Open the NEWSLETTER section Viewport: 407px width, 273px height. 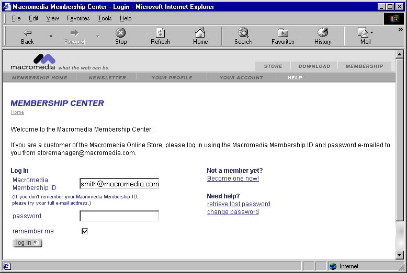point(107,78)
